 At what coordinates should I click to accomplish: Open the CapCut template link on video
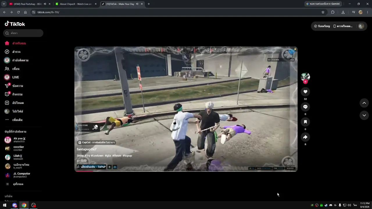coord(96,143)
